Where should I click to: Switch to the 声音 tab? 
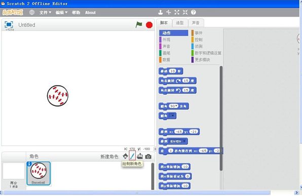point(196,23)
